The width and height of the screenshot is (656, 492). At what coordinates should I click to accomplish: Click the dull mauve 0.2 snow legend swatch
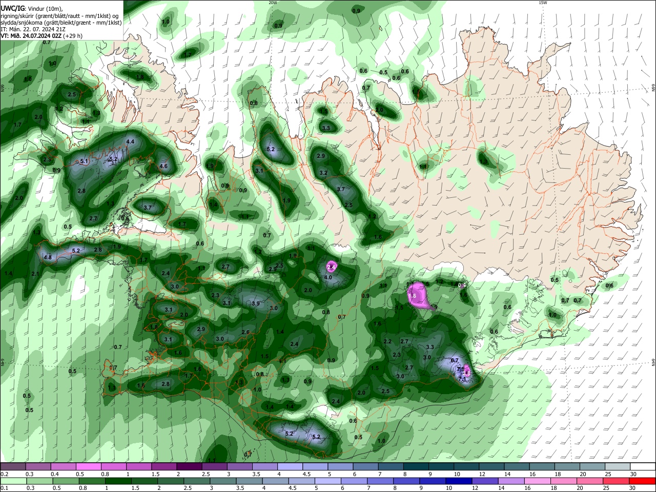13,467
